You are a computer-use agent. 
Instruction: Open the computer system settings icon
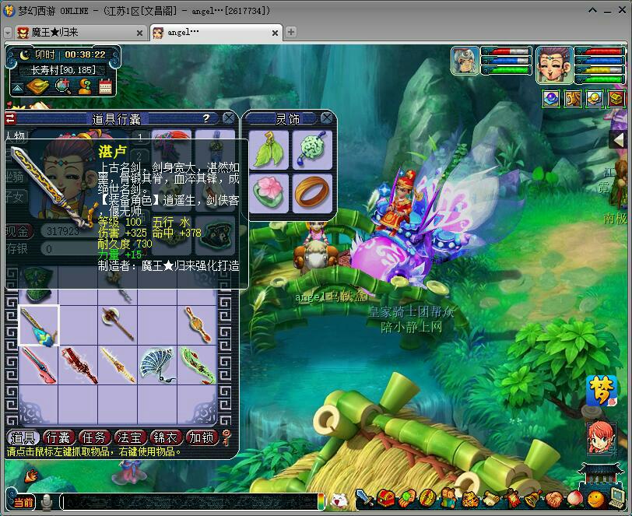(x=616, y=499)
